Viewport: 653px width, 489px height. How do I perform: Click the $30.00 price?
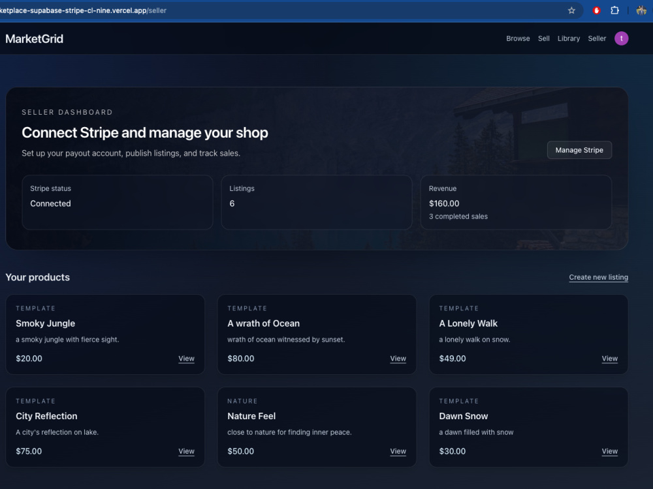453,451
